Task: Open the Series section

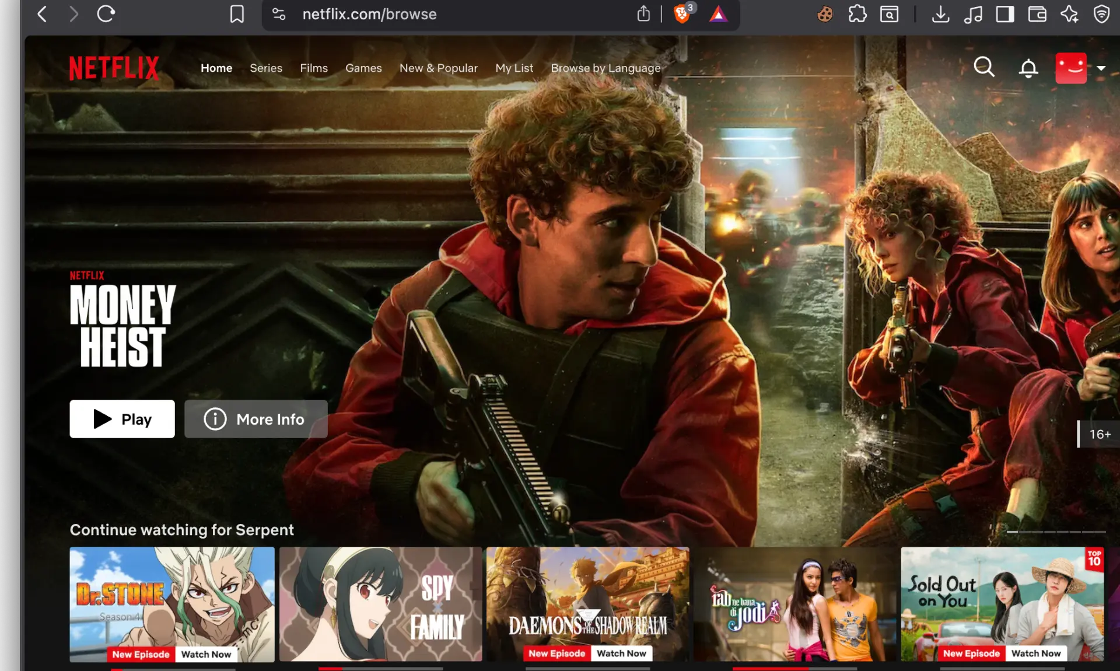Action: [x=266, y=68]
